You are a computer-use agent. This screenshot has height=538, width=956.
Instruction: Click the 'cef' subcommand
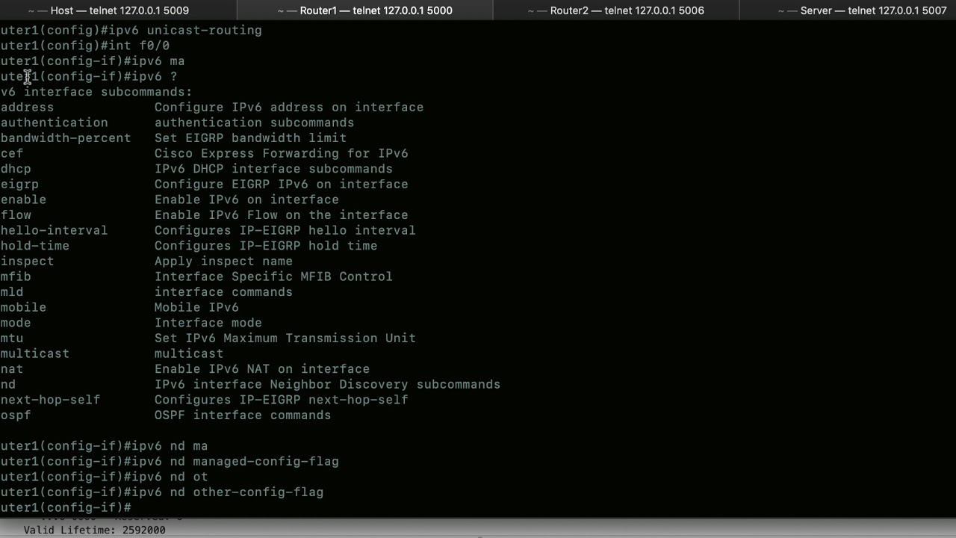[x=12, y=153]
